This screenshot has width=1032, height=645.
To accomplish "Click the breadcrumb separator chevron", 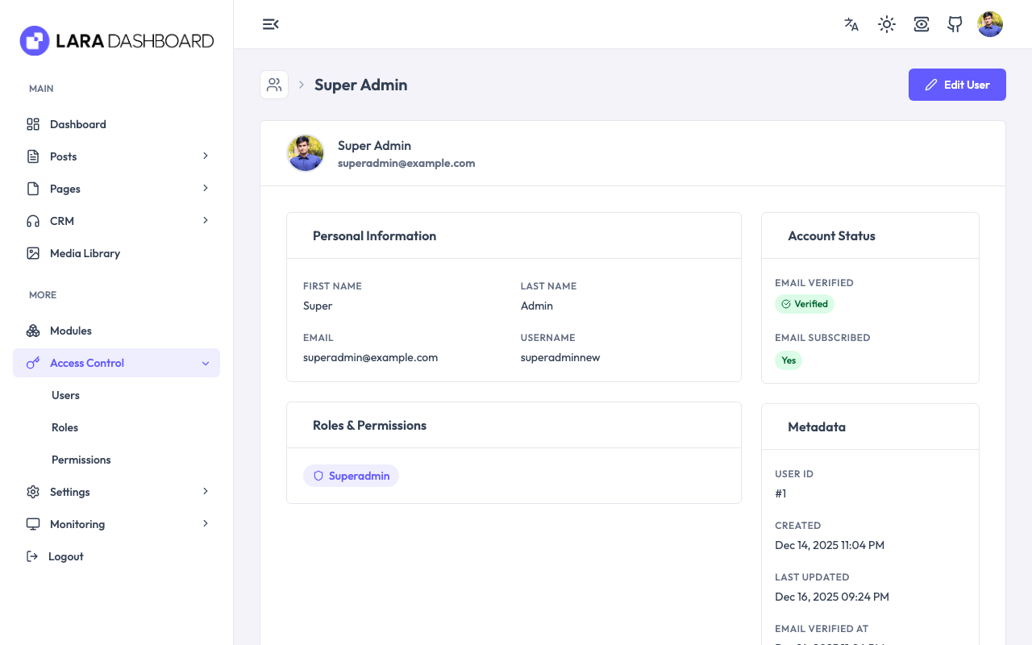I will (x=302, y=85).
